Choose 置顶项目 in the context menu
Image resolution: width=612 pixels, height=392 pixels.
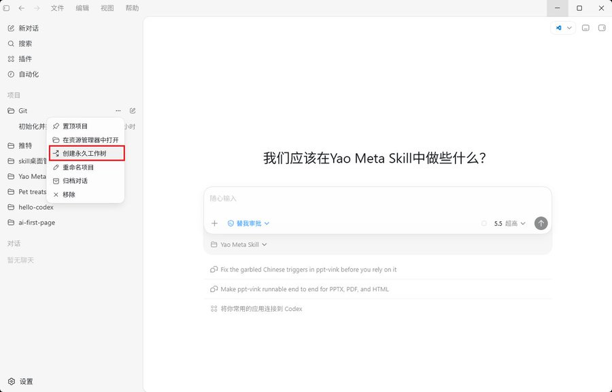point(86,126)
